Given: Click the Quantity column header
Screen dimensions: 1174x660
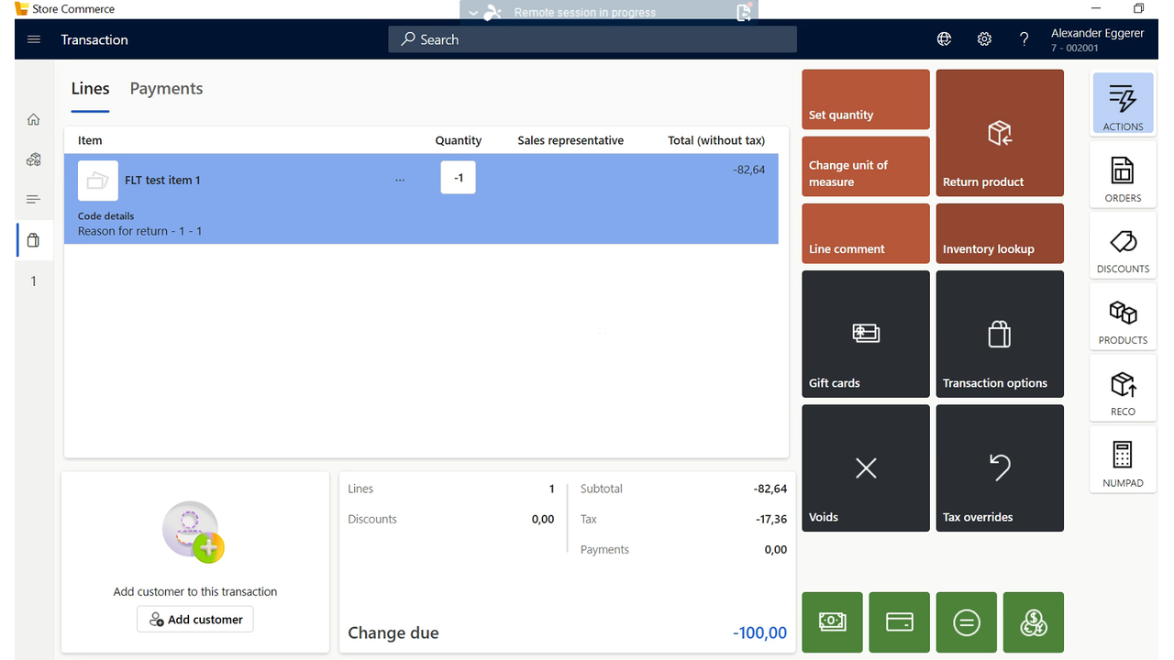Looking at the screenshot, I should [458, 140].
